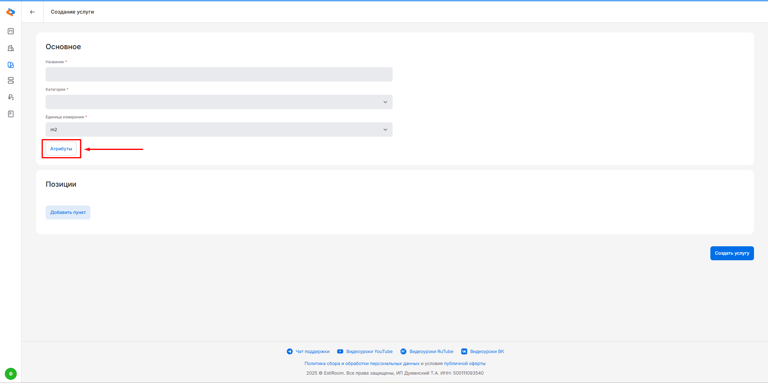Go back using the left arrow
The image size is (768, 383).
coord(32,12)
